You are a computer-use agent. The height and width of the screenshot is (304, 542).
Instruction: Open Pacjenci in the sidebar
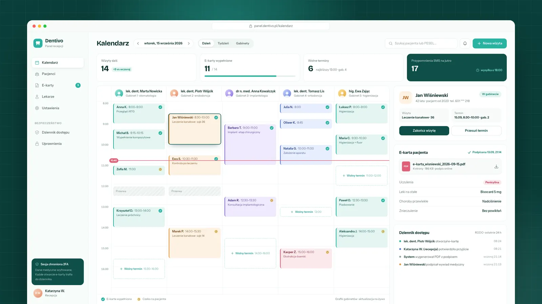(58, 74)
